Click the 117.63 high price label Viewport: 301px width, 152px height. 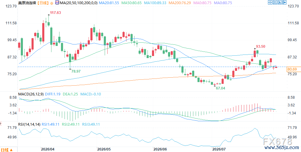[56, 13]
